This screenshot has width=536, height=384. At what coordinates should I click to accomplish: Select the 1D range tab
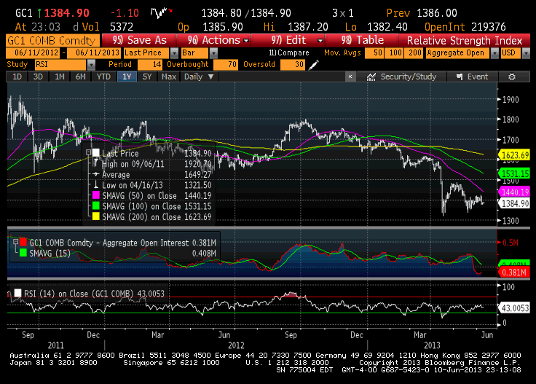coord(17,77)
